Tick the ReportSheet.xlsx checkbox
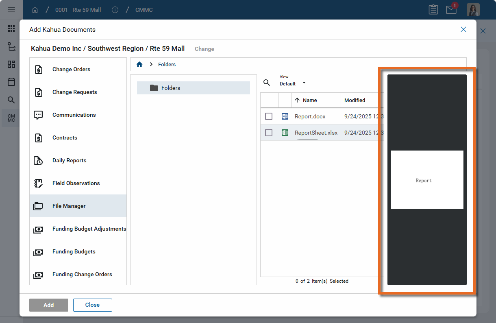 pos(269,133)
